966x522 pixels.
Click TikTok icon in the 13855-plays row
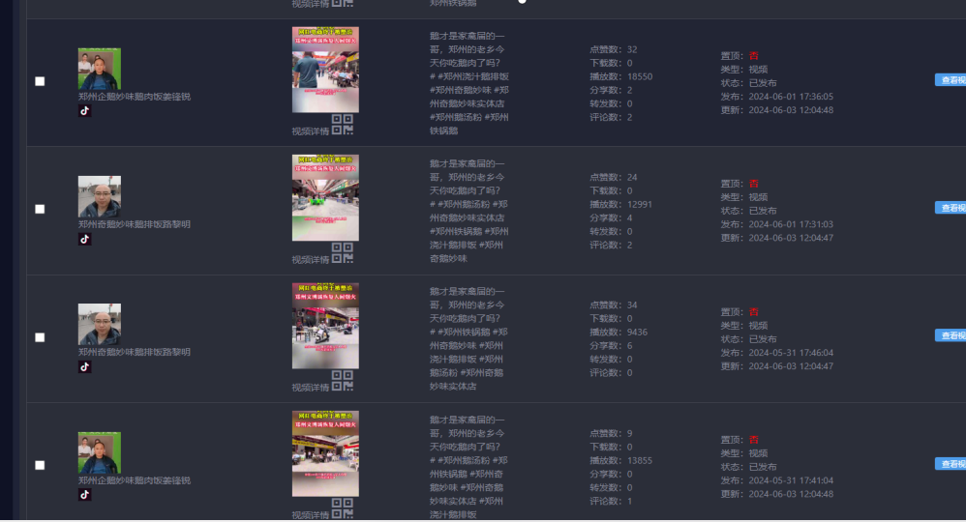click(84, 495)
